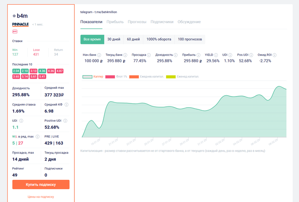Open the Обсуждение tab
Viewport: 299px width, 202px height.
[189, 22]
